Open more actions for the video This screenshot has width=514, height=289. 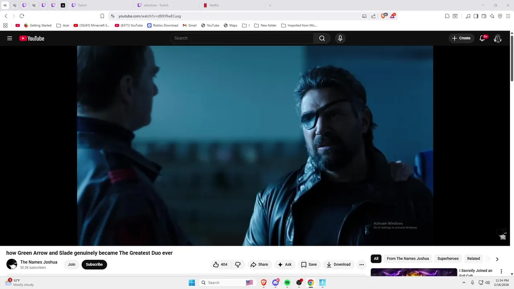point(361,265)
